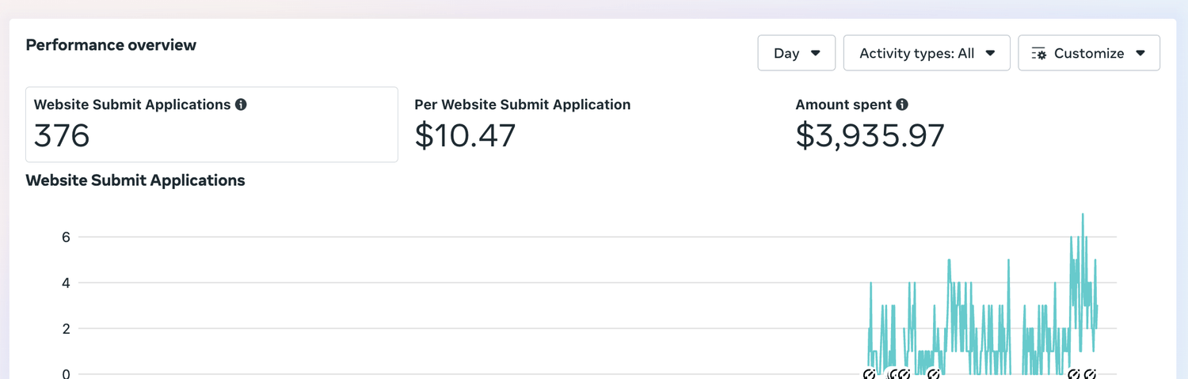Click the caret arrow on the Customize button
The image size is (1188, 379).
1140,54
